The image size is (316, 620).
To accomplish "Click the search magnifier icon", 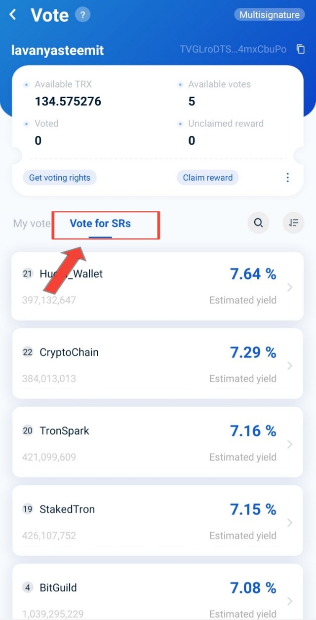I will tap(258, 223).
